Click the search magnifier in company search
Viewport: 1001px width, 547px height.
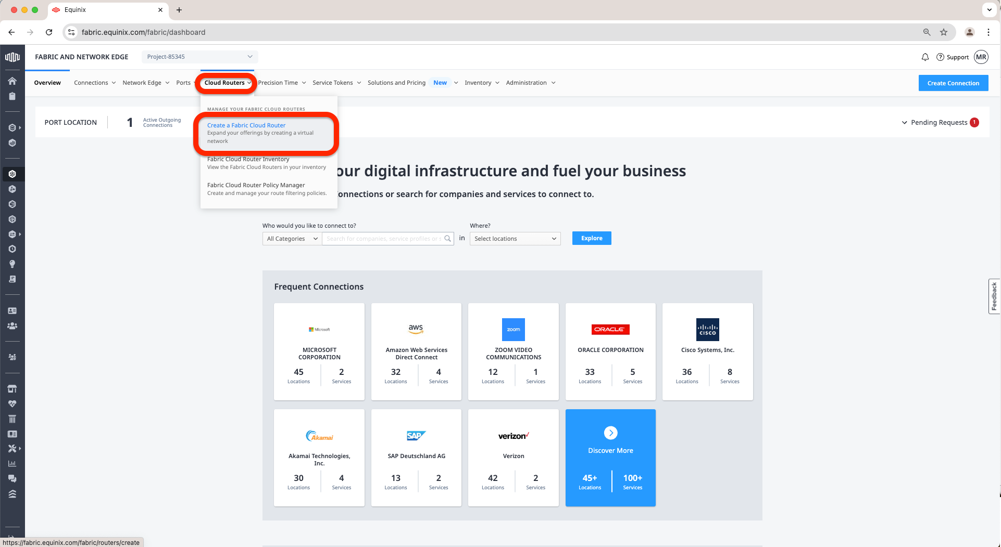point(448,239)
